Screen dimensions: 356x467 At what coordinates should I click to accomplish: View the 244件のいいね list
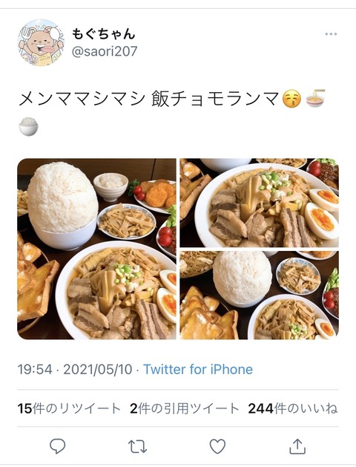pos(293,408)
